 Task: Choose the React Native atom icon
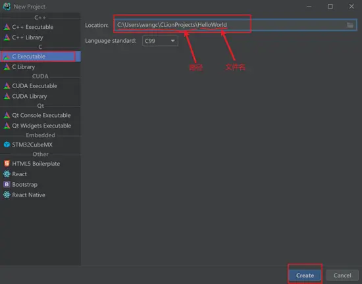(7, 195)
